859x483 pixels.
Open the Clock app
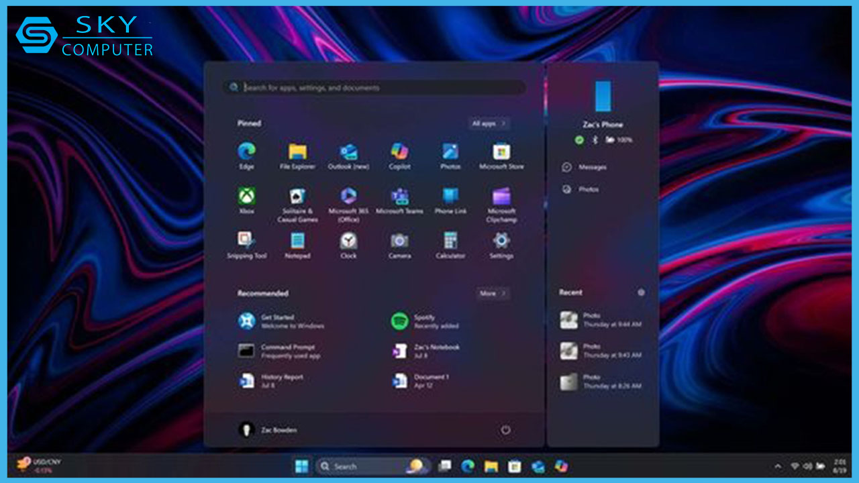click(x=348, y=246)
